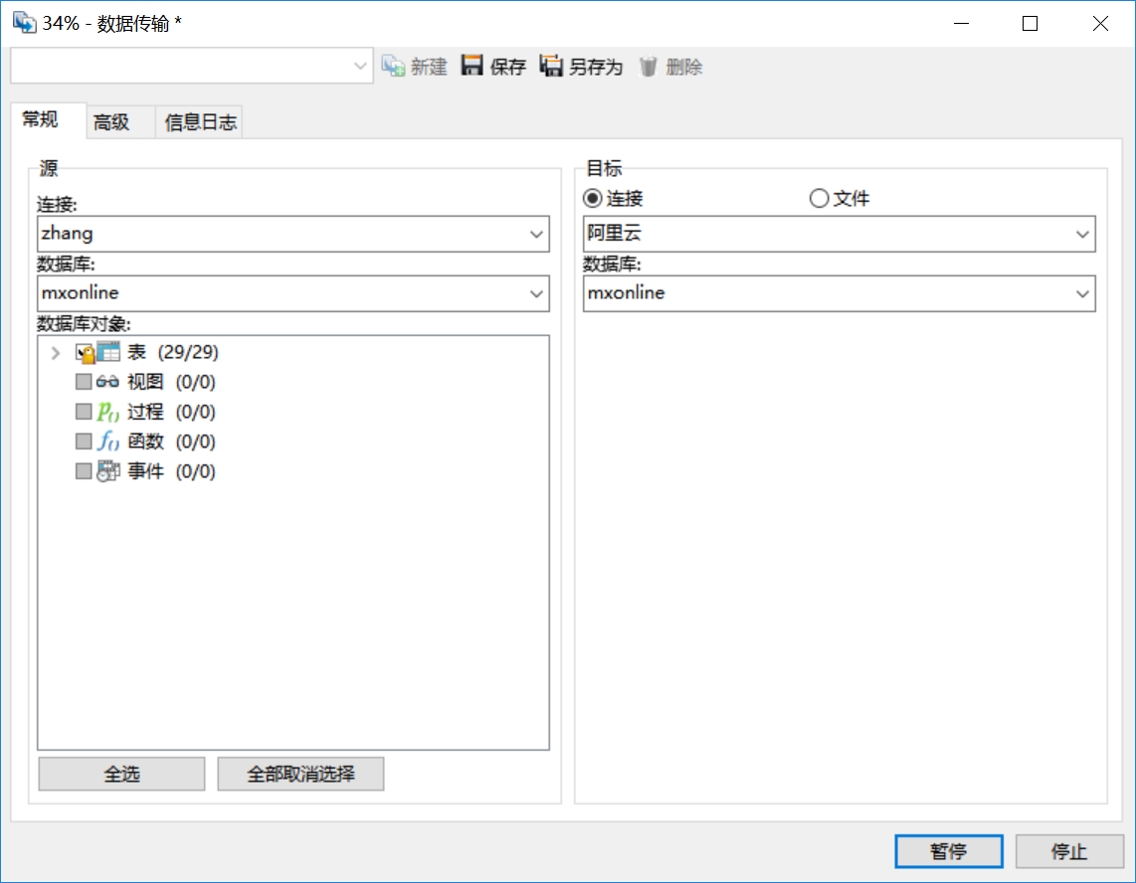Screen dimensions: 1136x883
Task: Click the 事件 (0/0) tree label
Action: click(172, 471)
